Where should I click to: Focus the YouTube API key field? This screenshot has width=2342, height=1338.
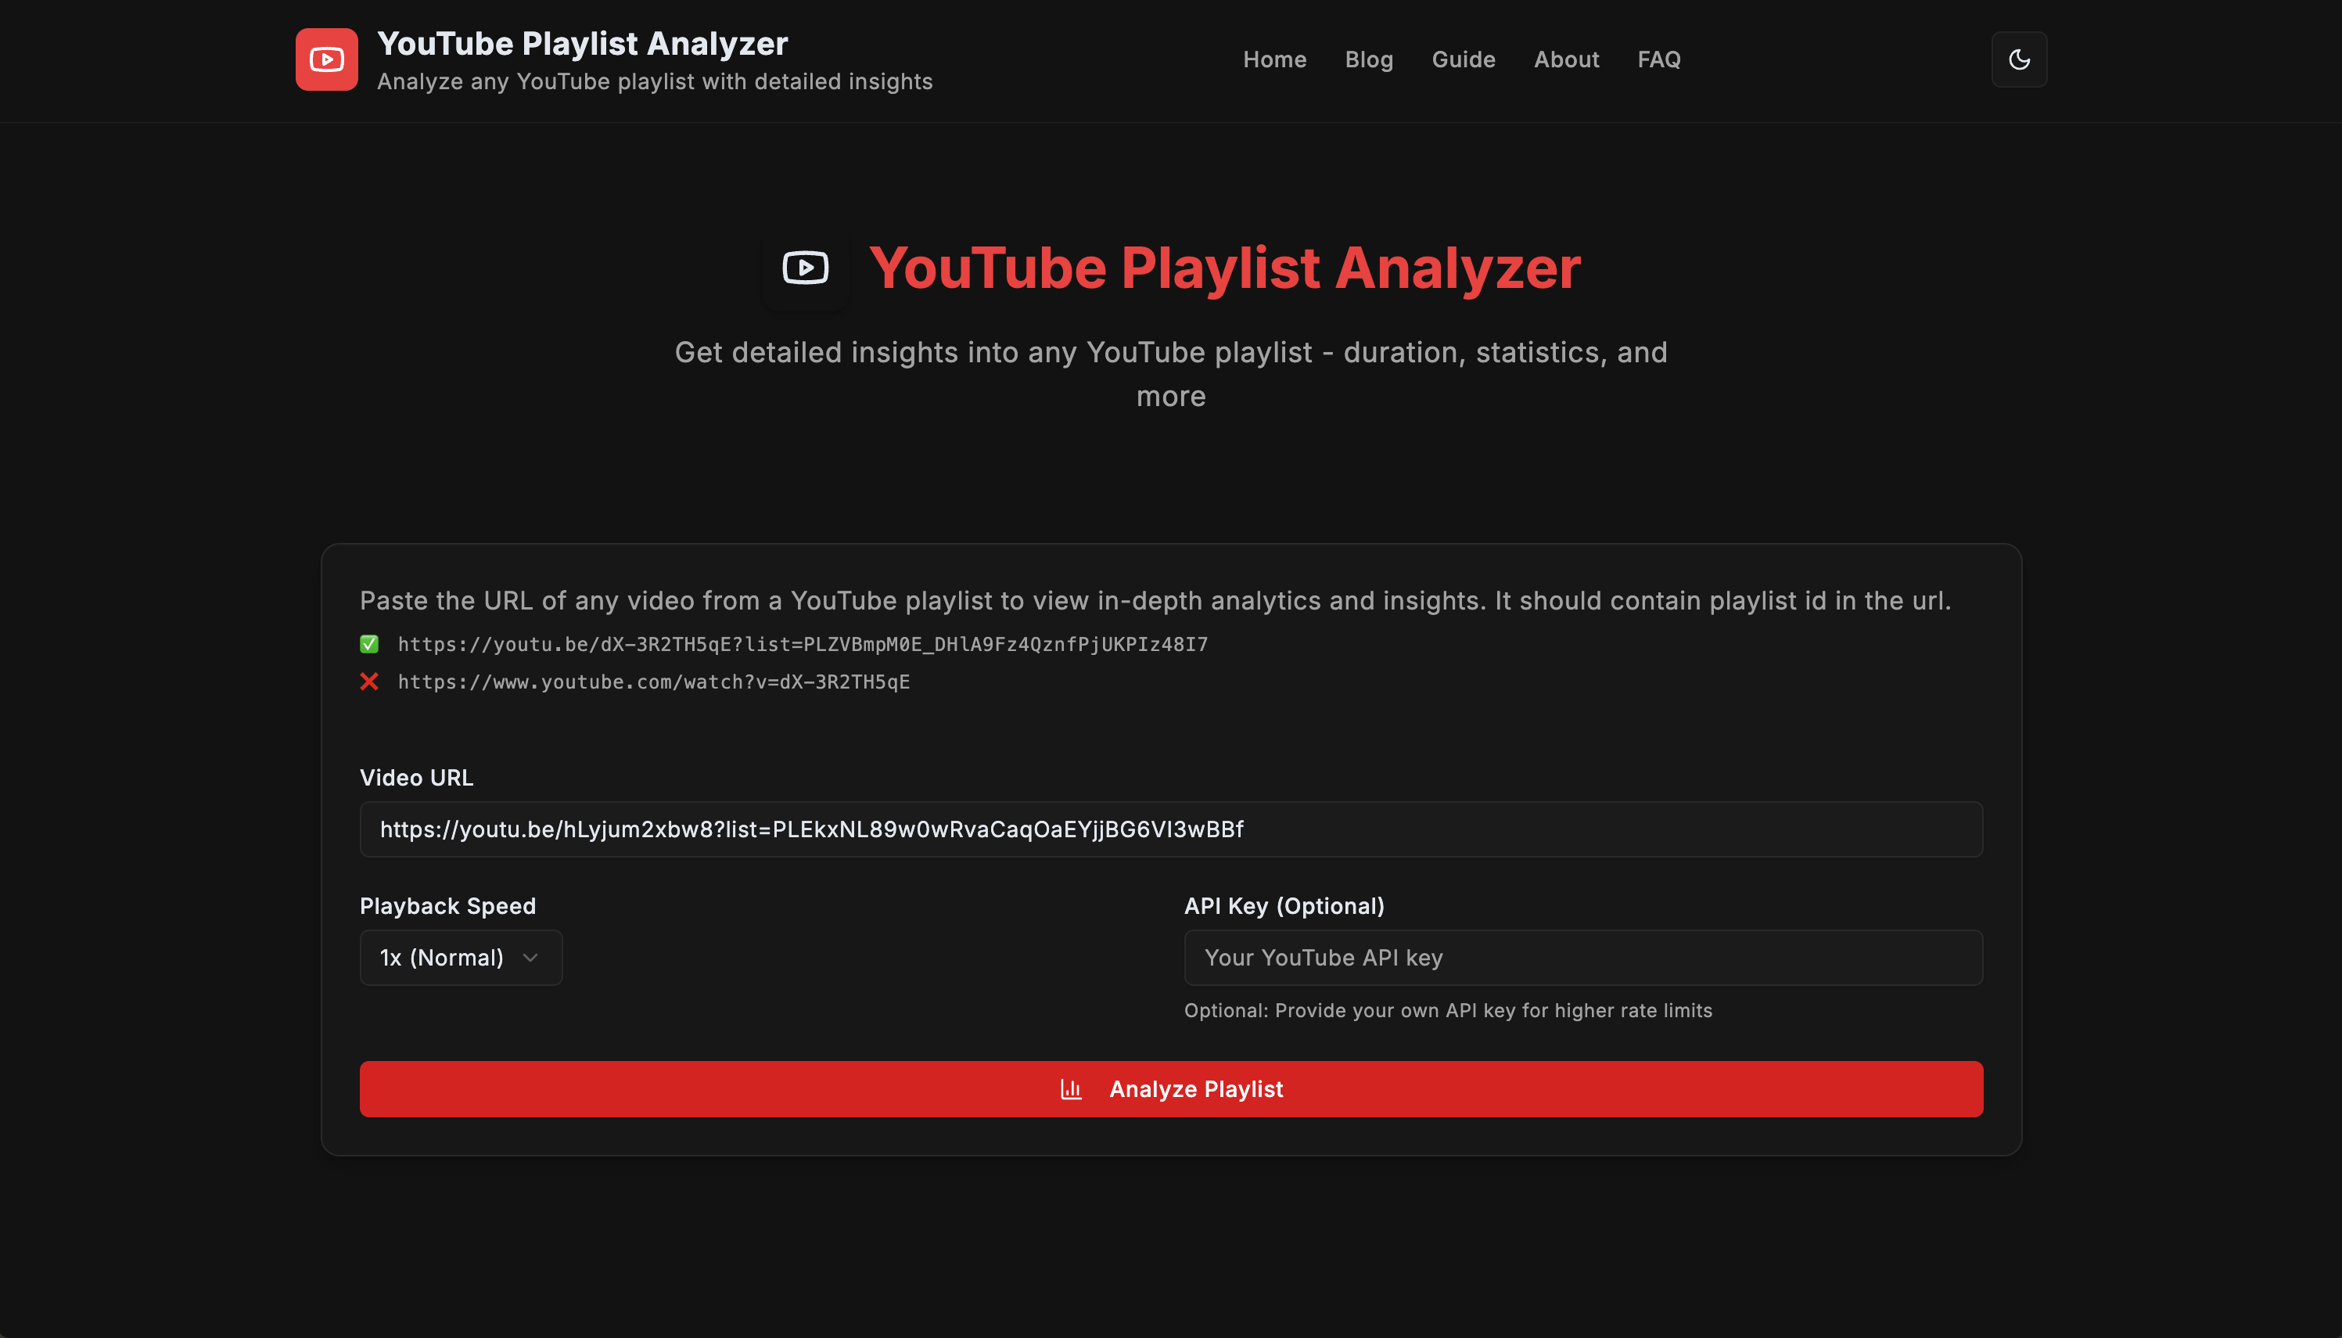click(x=1583, y=957)
